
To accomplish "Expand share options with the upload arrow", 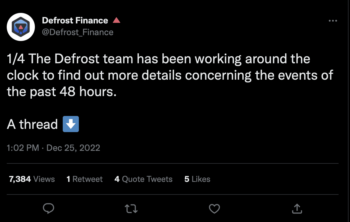I will pyautogui.click(x=297, y=209).
